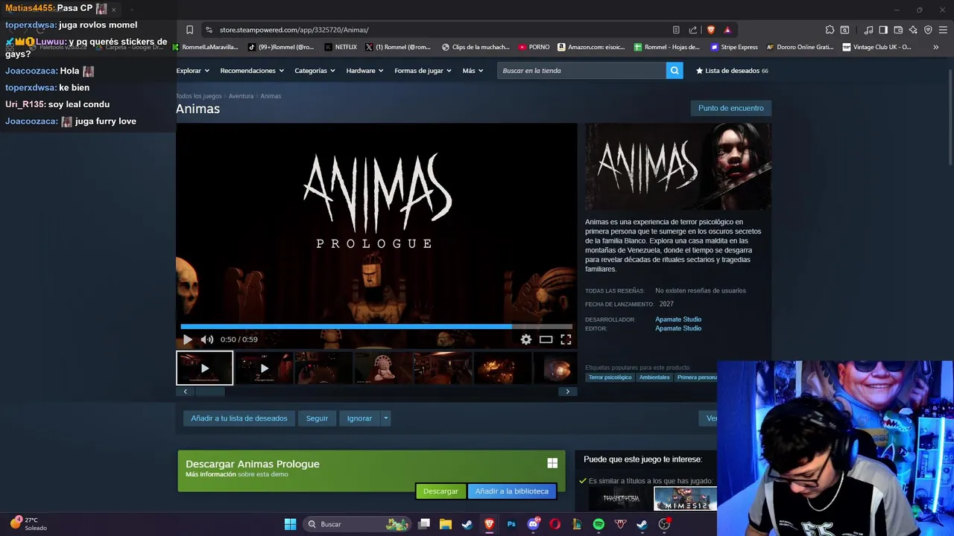
Task: Open Lista de deseados
Action: point(732,71)
